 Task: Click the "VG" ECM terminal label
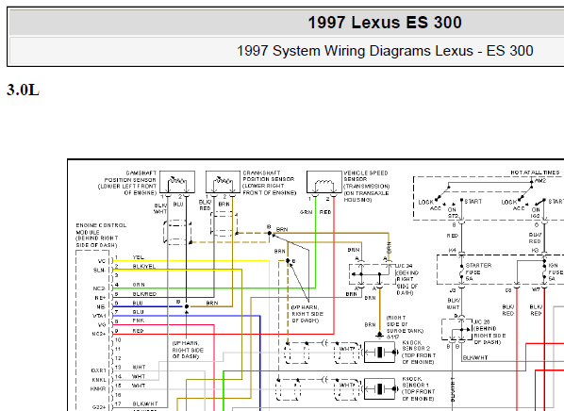(102, 325)
